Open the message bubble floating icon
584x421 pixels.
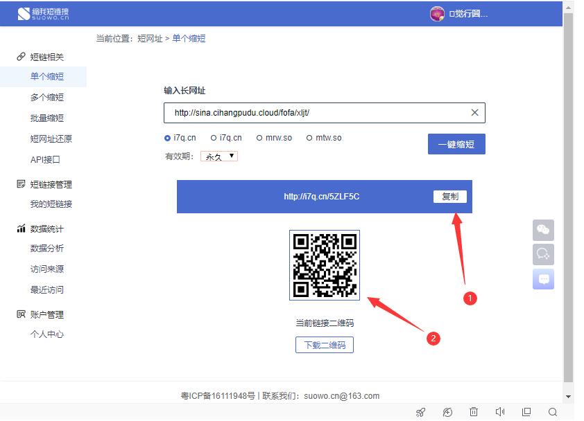(543, 279)
